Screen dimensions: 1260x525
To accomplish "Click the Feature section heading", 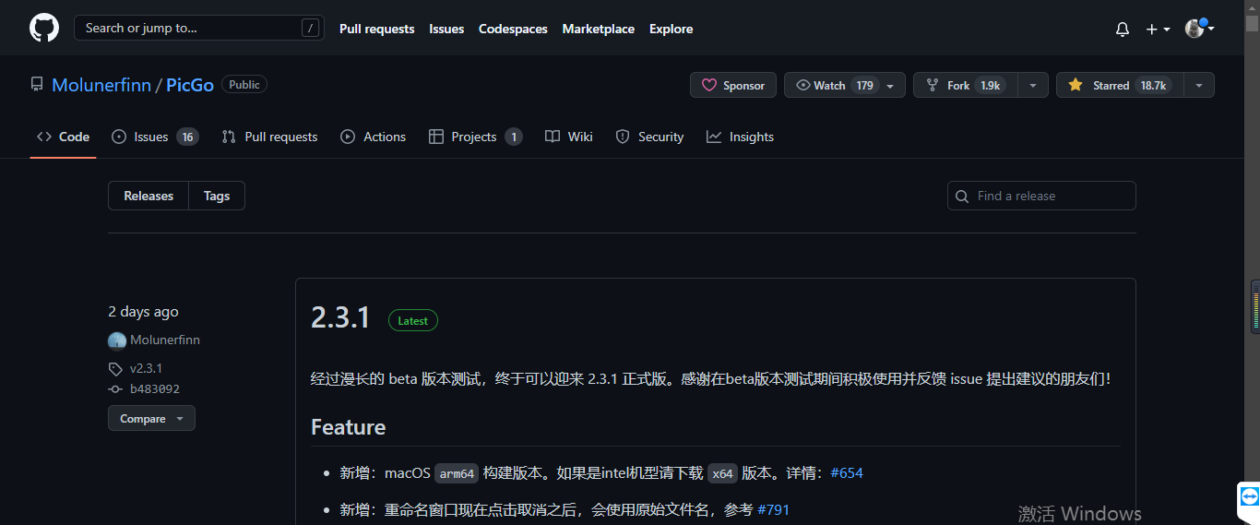I will click(349, 427).
